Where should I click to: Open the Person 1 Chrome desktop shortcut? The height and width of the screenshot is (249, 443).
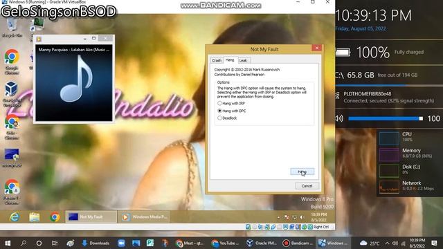coord(12,192)
